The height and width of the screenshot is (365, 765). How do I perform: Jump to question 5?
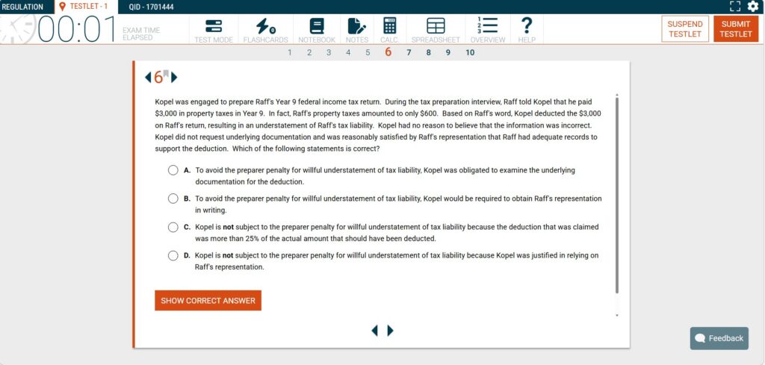(x=368, y=53)
